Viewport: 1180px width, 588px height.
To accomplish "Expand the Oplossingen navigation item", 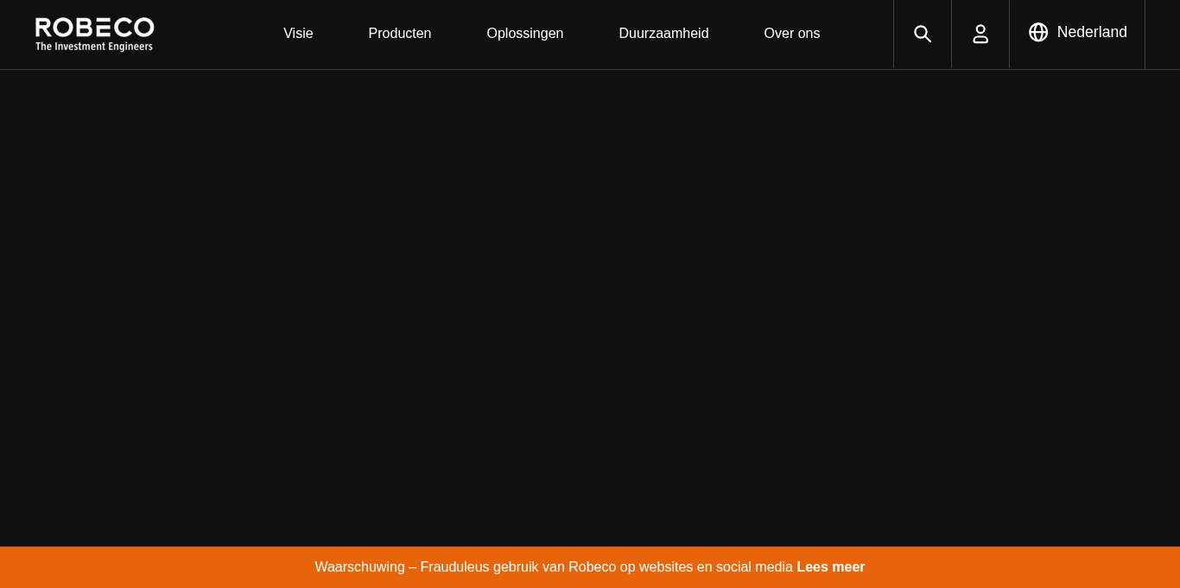I will pos(524,34).
